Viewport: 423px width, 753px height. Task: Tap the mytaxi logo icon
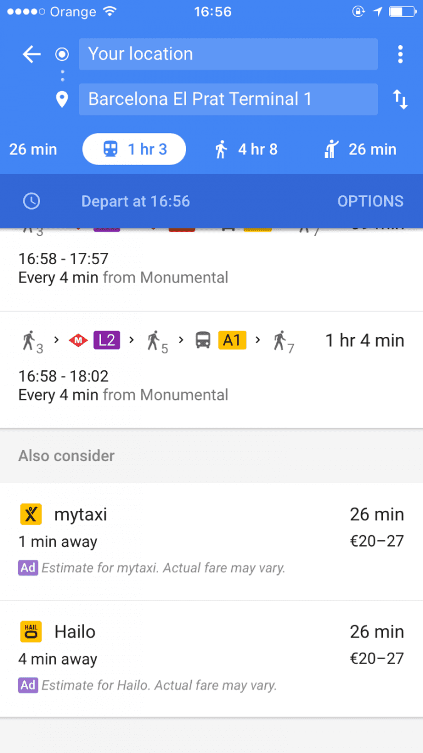click(31, 515)
